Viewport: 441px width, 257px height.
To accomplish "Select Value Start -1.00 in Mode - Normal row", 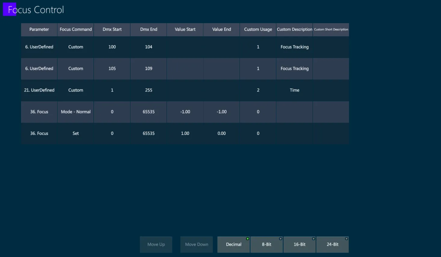I will pyautogui.click(x=185, y=112).
